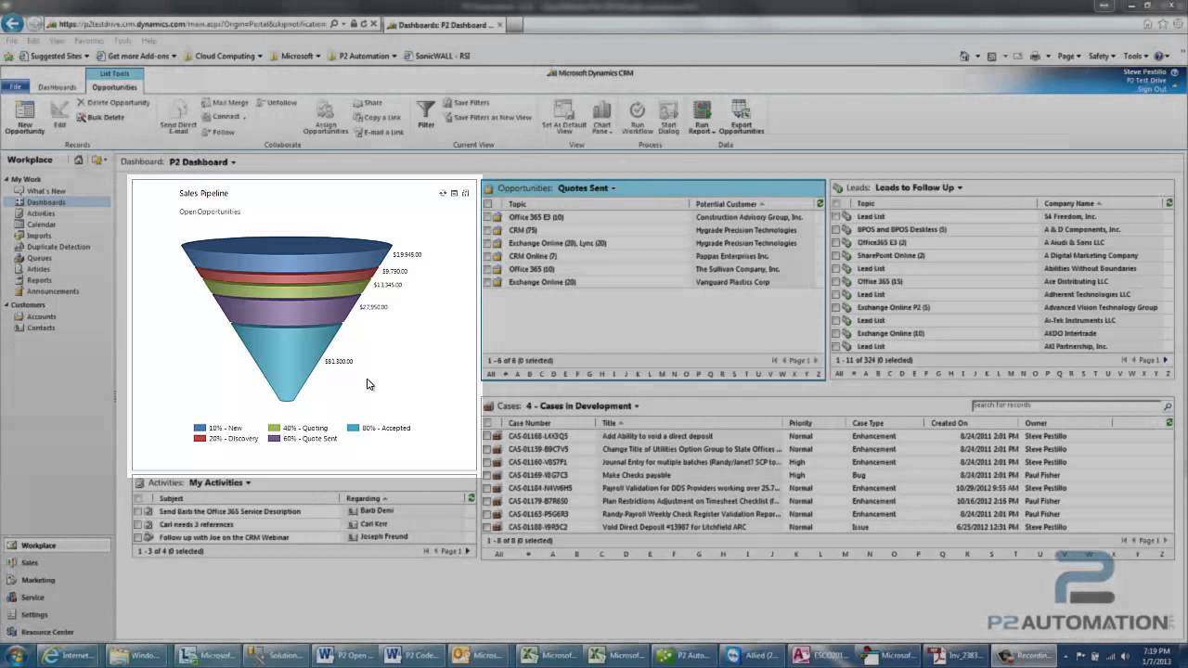Switch to the Dashboards ribbon tab
The image size is (1188, 668).
58,87
